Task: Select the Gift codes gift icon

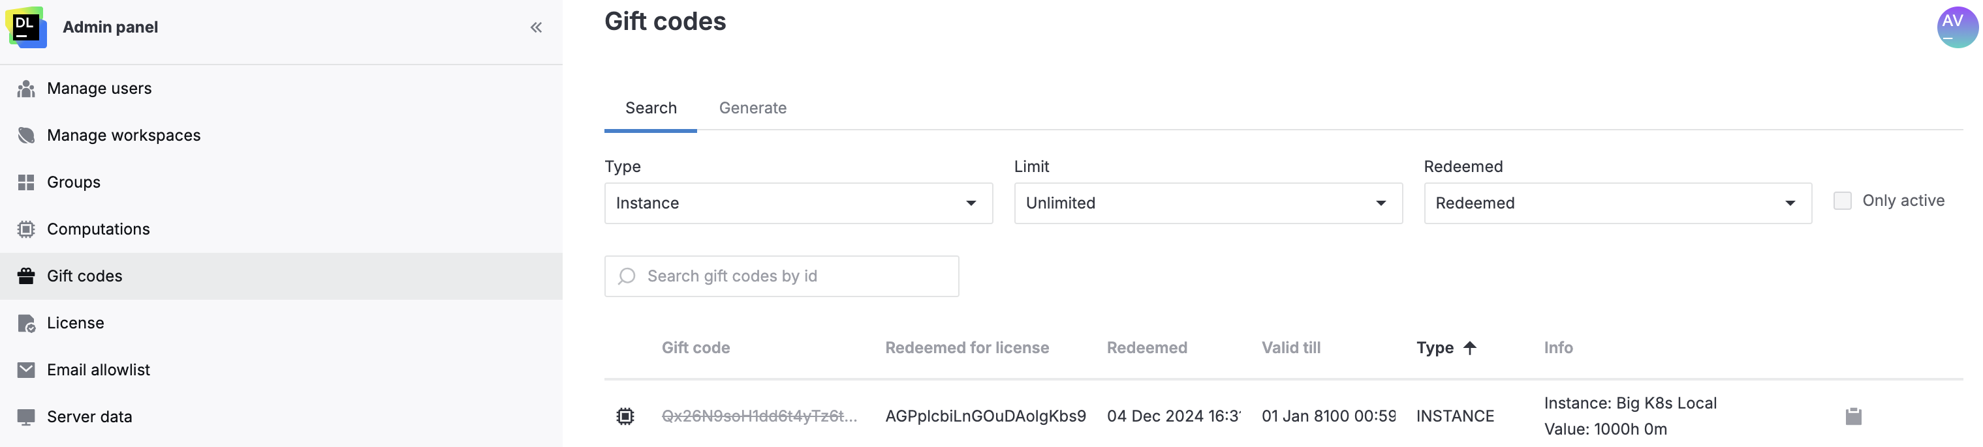Action: click(x=25, y=276)
